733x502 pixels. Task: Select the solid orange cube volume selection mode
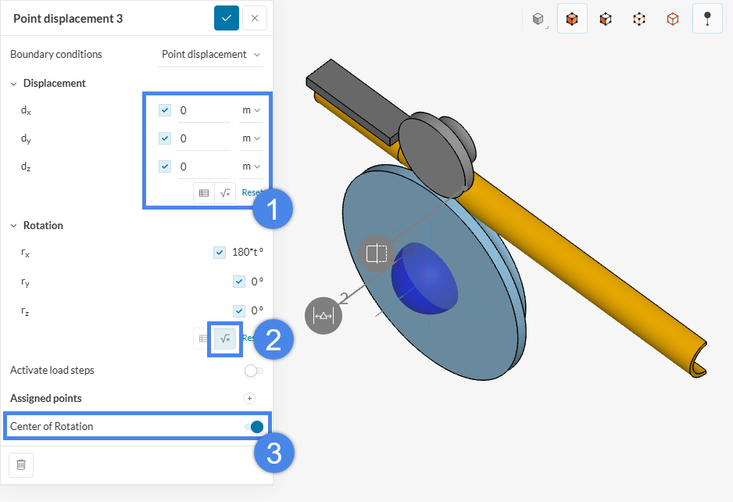572,19
